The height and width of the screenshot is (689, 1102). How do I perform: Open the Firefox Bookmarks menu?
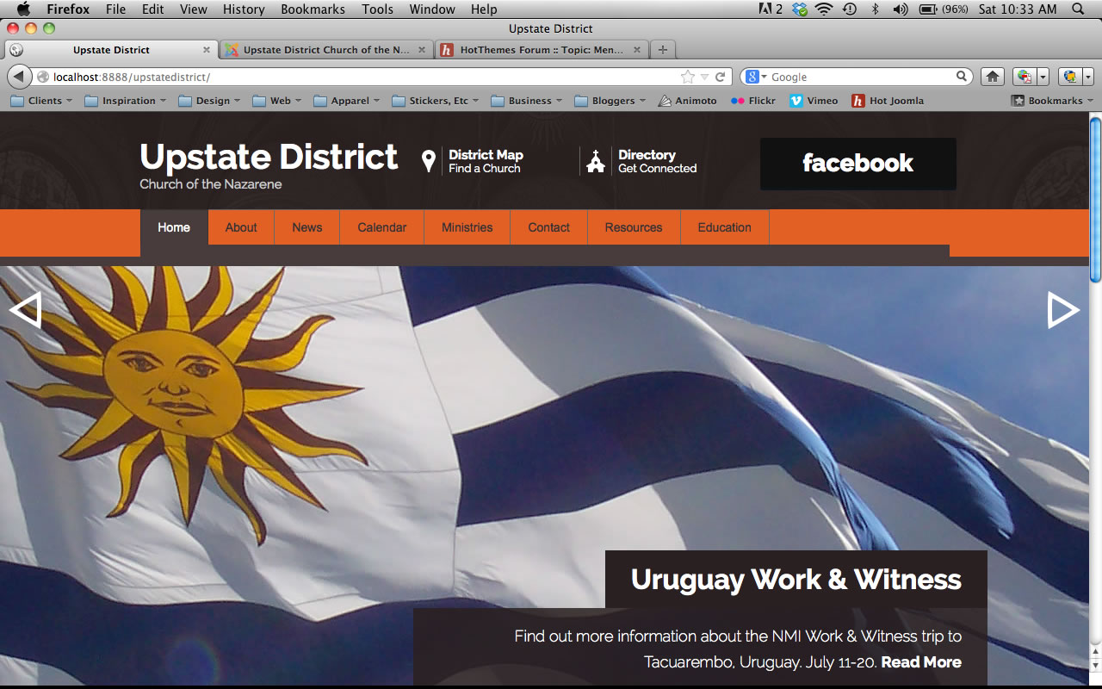click(313, 9)
